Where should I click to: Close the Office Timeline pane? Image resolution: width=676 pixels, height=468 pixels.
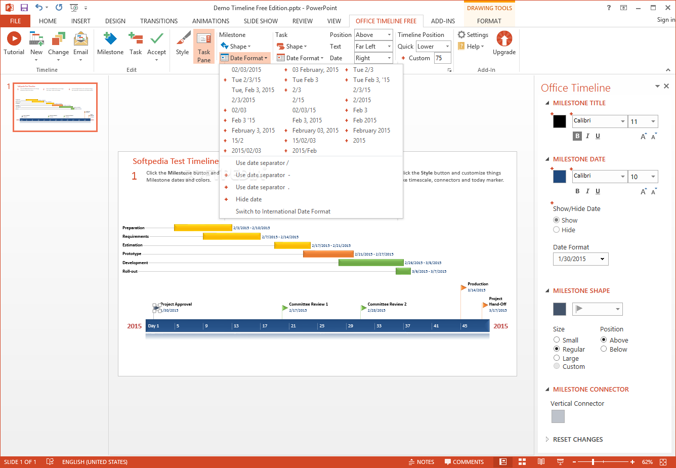(666, 86)
